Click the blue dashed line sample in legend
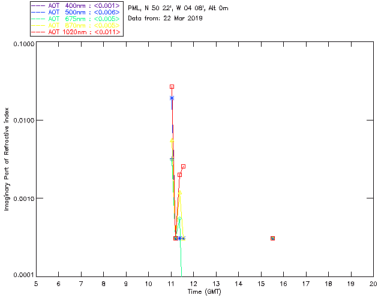The image size is (384, 307). (38, 12)
